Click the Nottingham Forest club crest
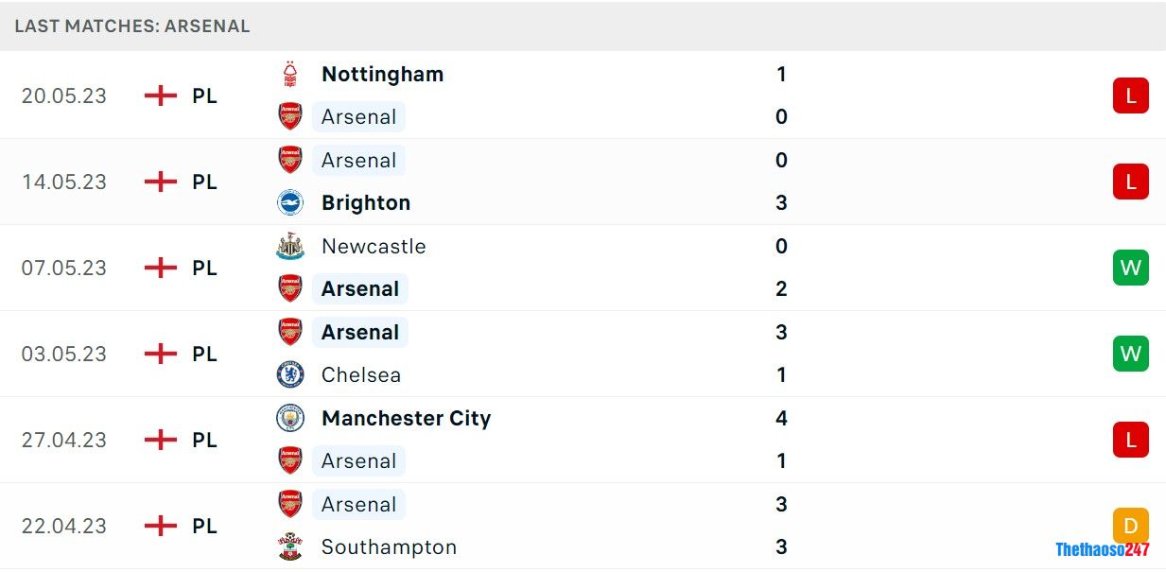Image resolution: width=1166 pixels, height=572 pixels. 289,74
